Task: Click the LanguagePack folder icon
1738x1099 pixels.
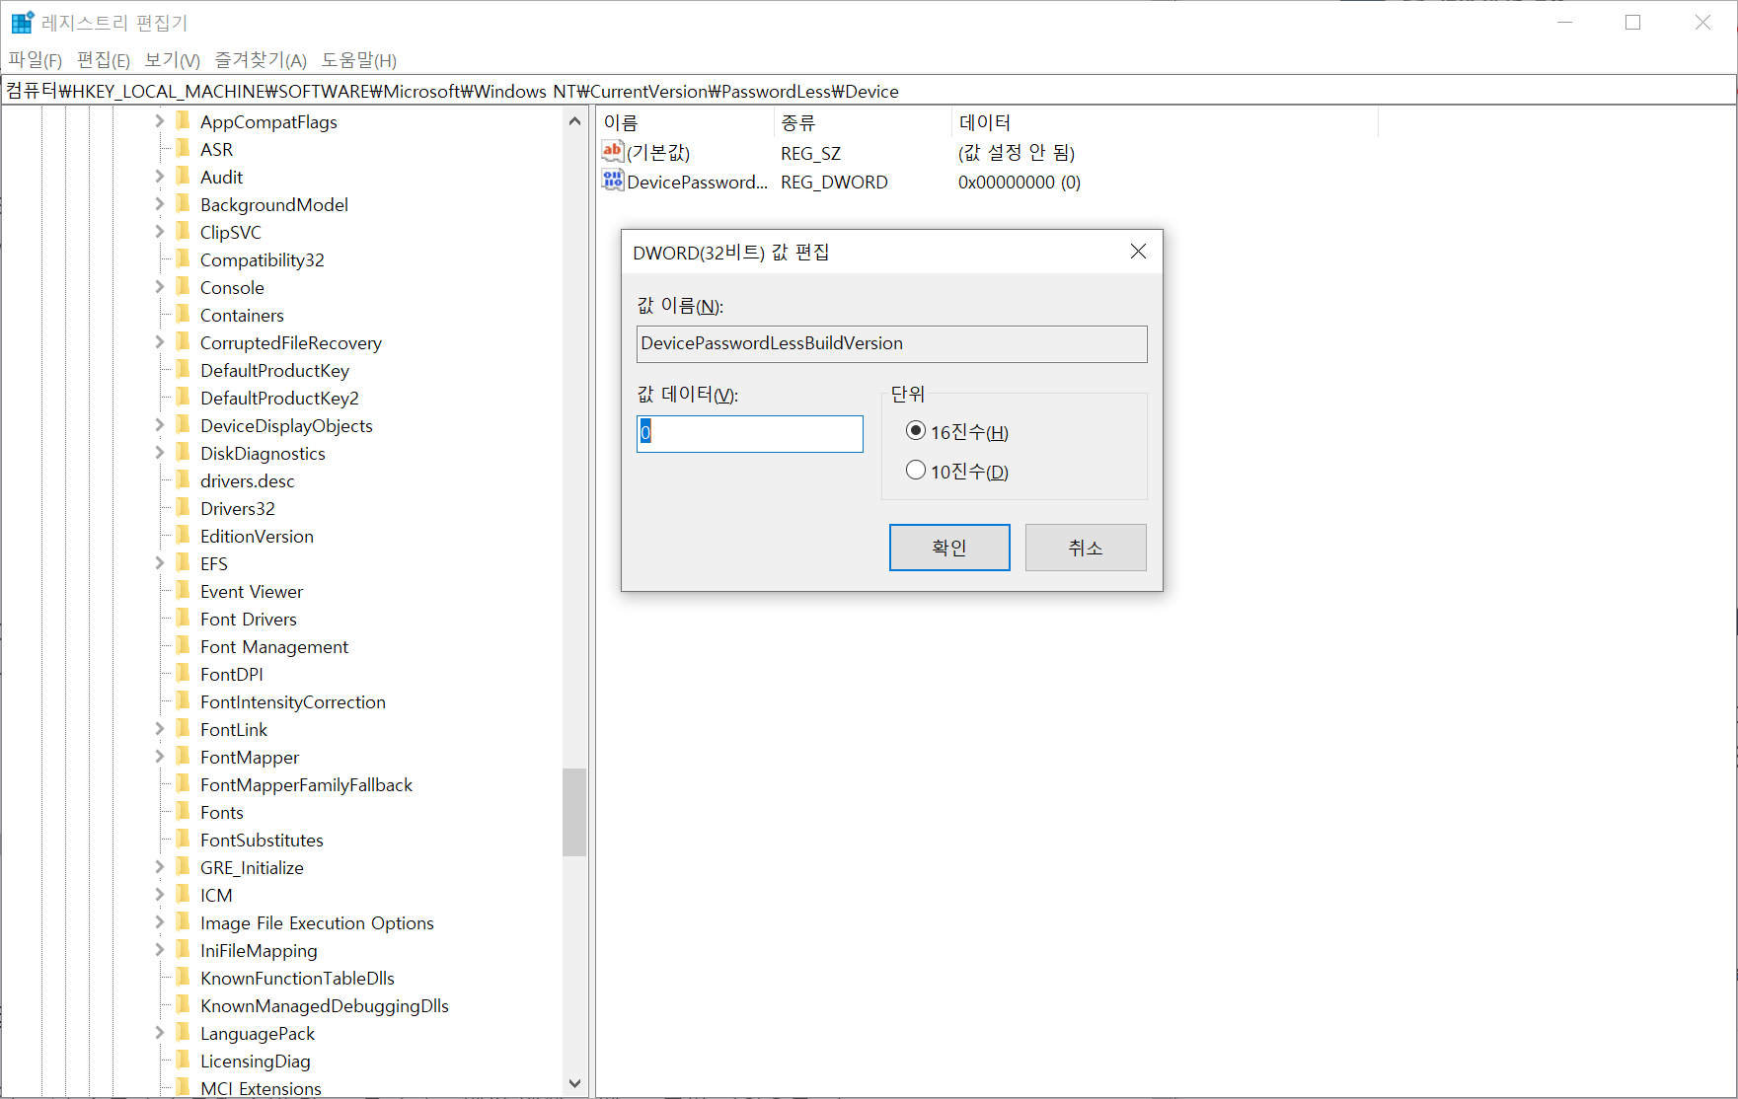Action: pyautogui.click(x=183, y=1033)
